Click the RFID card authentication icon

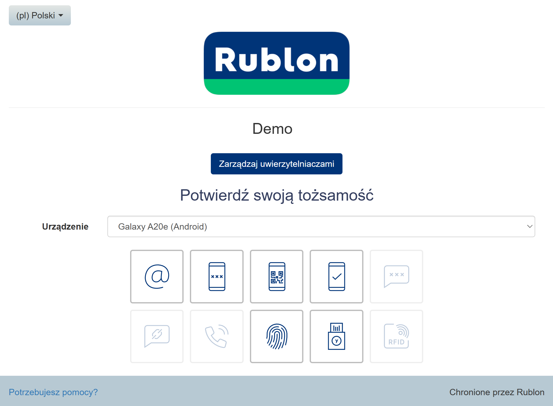pos(396,336)
